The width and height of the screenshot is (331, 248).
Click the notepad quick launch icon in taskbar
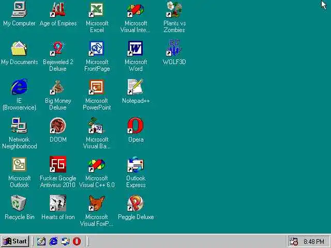coord(41,241)
